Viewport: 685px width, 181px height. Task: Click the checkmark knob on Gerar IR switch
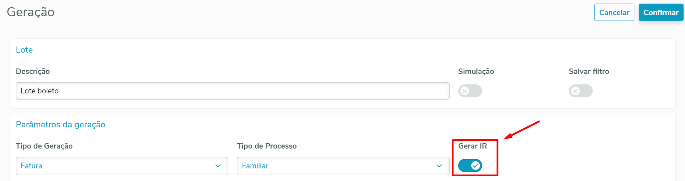tap(476, 166)
